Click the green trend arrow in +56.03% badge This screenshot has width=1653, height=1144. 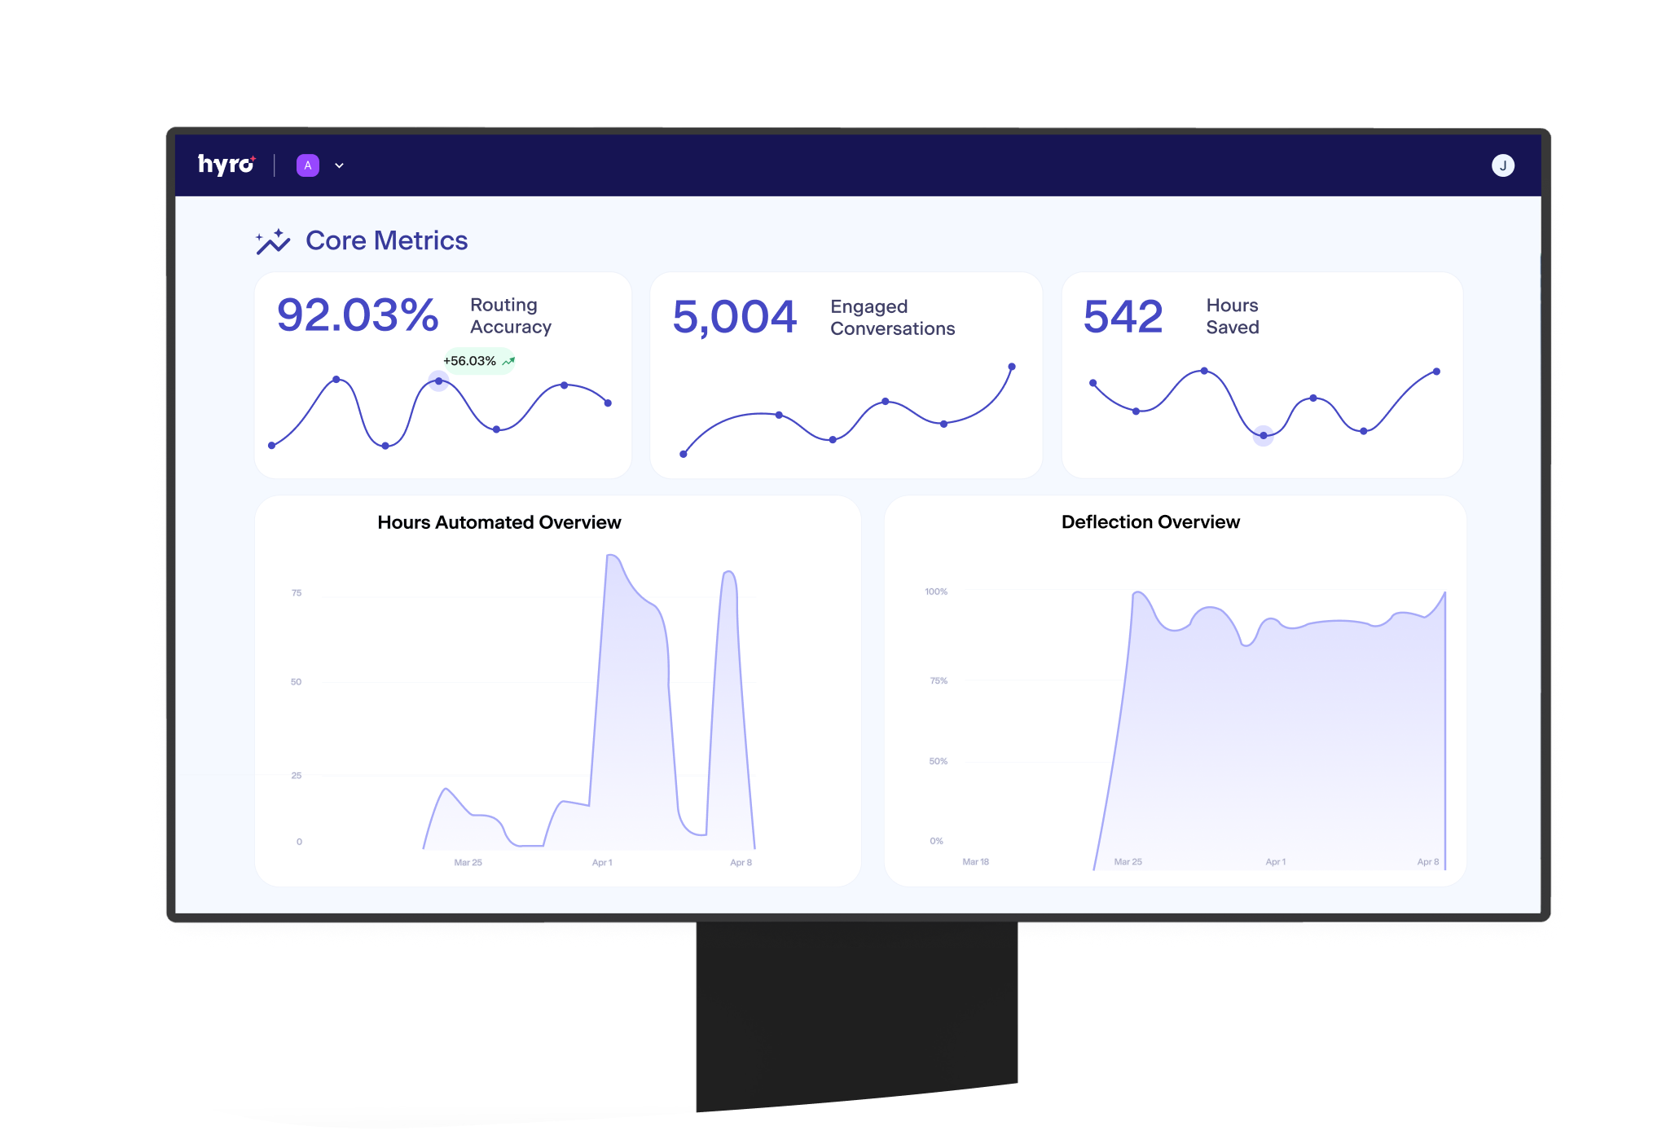[x=508, y=361]
